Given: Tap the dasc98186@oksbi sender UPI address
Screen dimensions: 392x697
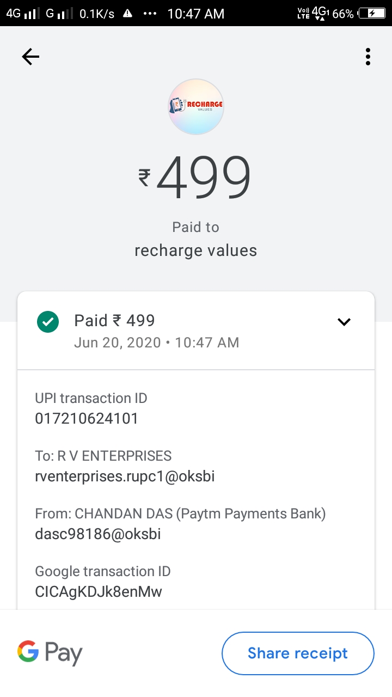Looking at the screenshot, I should (98, 534).
